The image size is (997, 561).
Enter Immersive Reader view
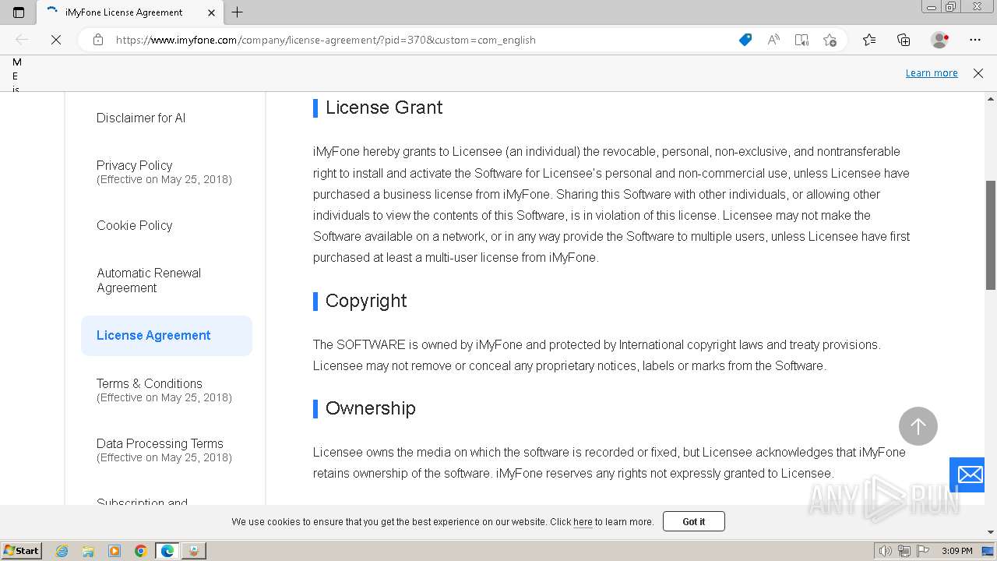pos(801,40)
